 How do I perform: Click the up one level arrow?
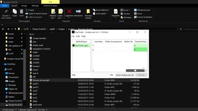pyautogui.click(x=15, y=29)
